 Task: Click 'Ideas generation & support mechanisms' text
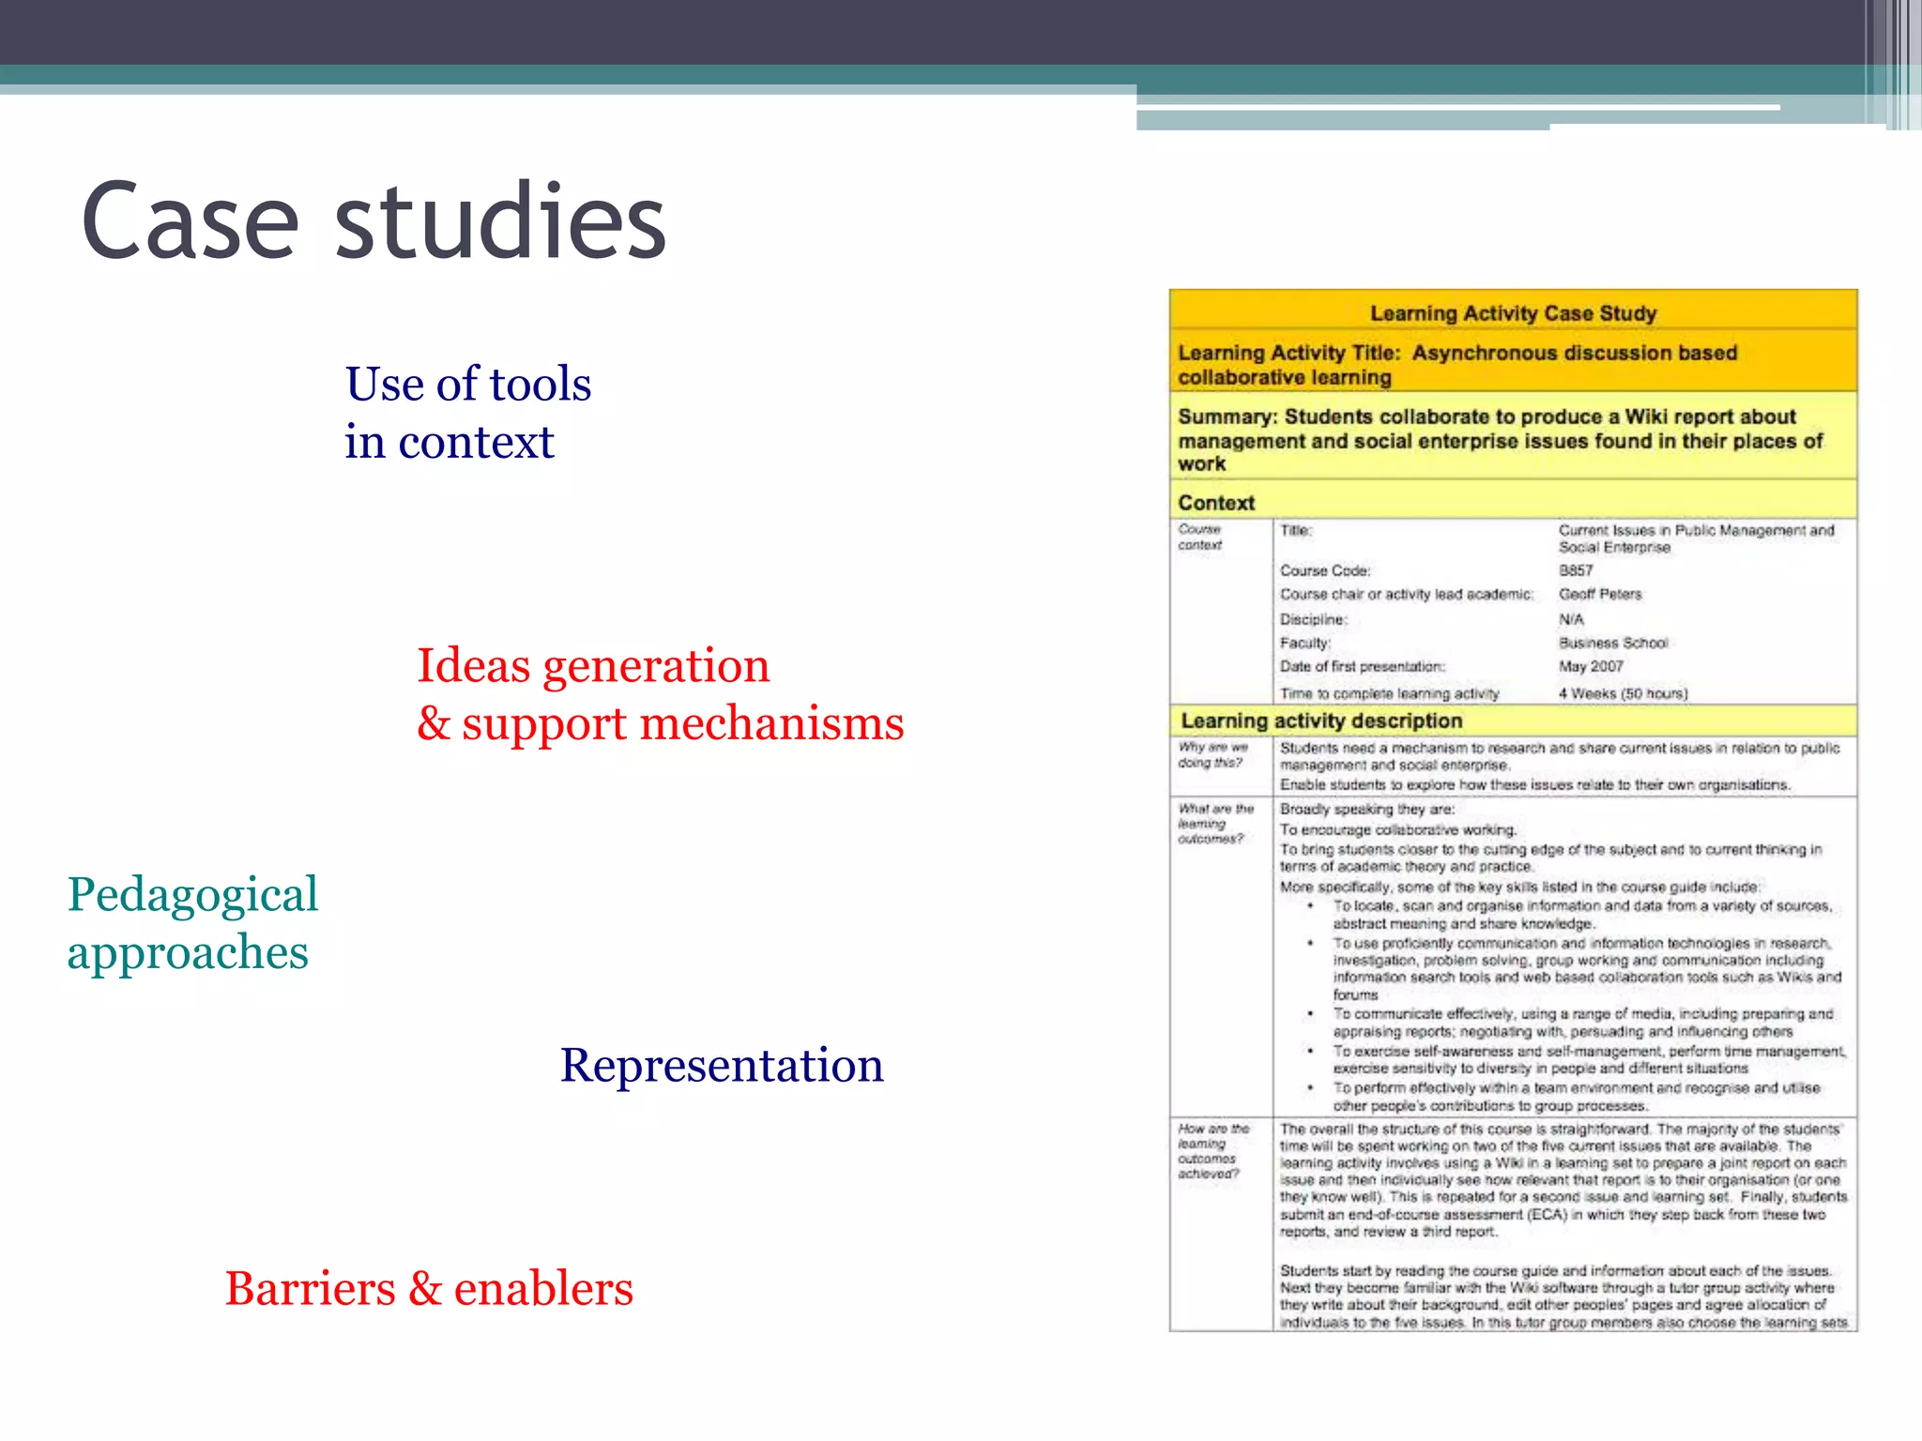[x=660, y=694]
